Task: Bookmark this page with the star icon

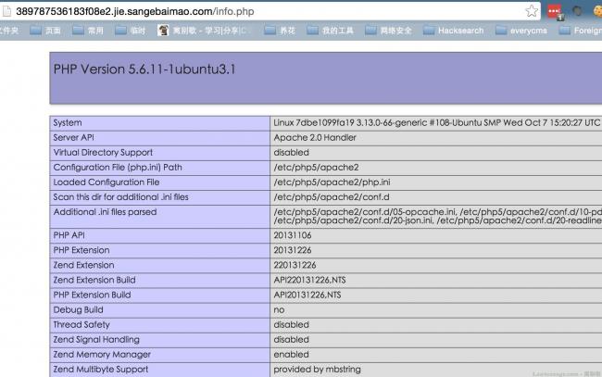Action: pos(532,11)
